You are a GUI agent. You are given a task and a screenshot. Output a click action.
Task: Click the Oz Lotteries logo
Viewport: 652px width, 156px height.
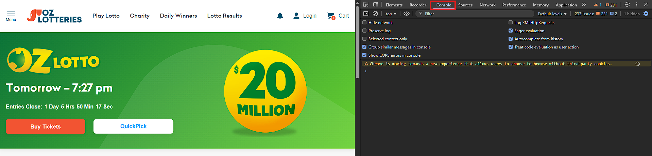(54, 16)
